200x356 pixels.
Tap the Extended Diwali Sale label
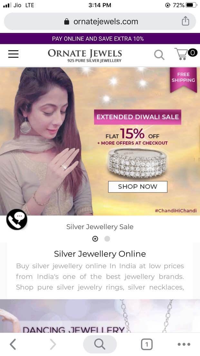[x=138, y=117]
